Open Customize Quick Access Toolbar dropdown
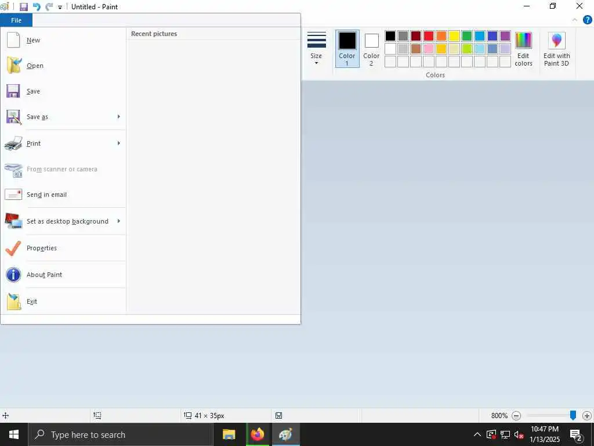Image resolution: width=594 pixels, height=446 pixels. click(x=60, y=7)
